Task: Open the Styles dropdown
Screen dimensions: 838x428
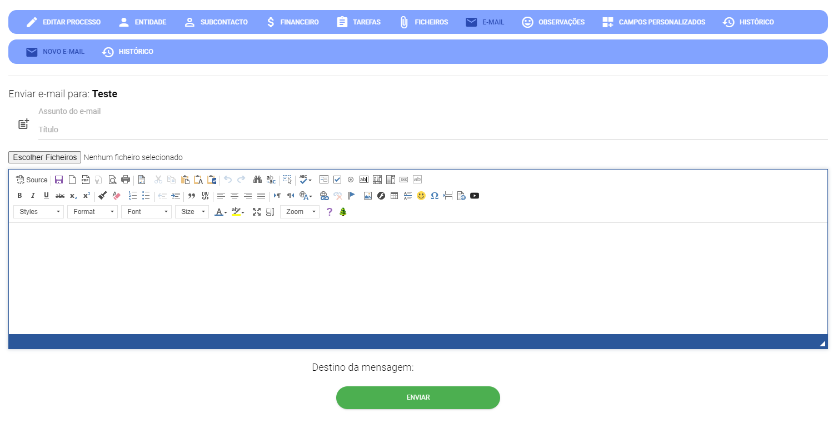Action: point(38,212)
